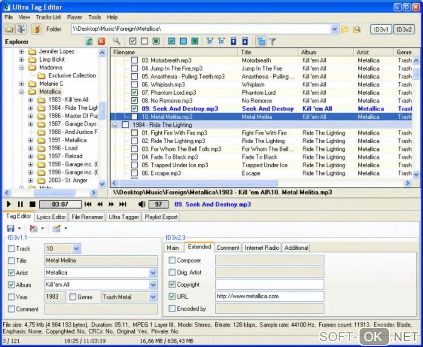
Task: Uncheck the Artist checkbox in ID3v1.1
Action: tap(11, 273)
